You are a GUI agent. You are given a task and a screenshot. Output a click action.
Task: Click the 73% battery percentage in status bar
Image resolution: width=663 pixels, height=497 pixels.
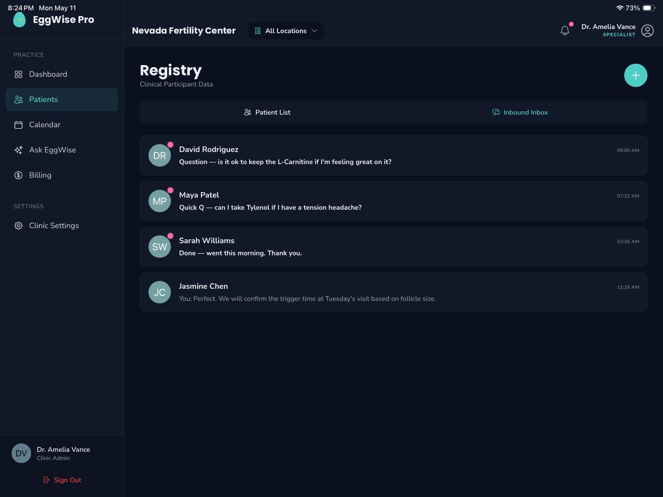tap(632, 8)
